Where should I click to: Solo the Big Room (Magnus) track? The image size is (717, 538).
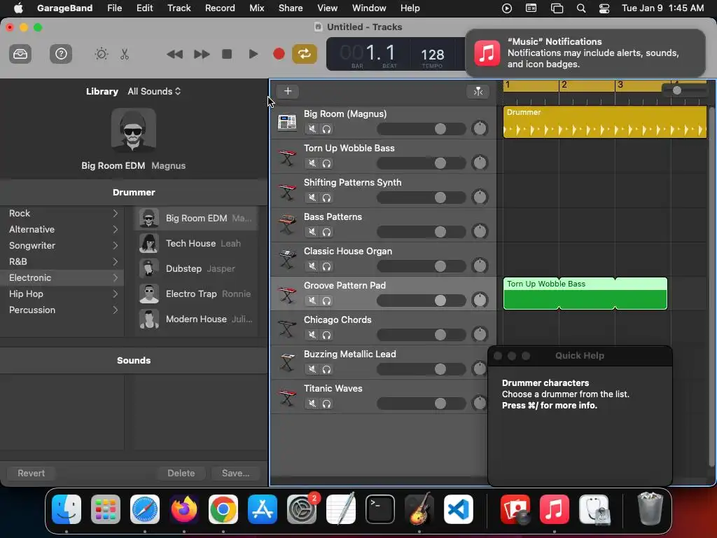tap(326, 129)
